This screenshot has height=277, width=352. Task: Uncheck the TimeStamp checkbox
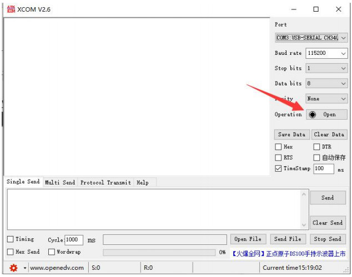pos(279,168)
